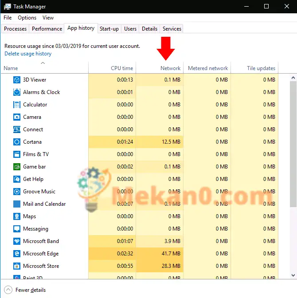
Task: Click the Maps app icon
Action: tap(17, 216)
